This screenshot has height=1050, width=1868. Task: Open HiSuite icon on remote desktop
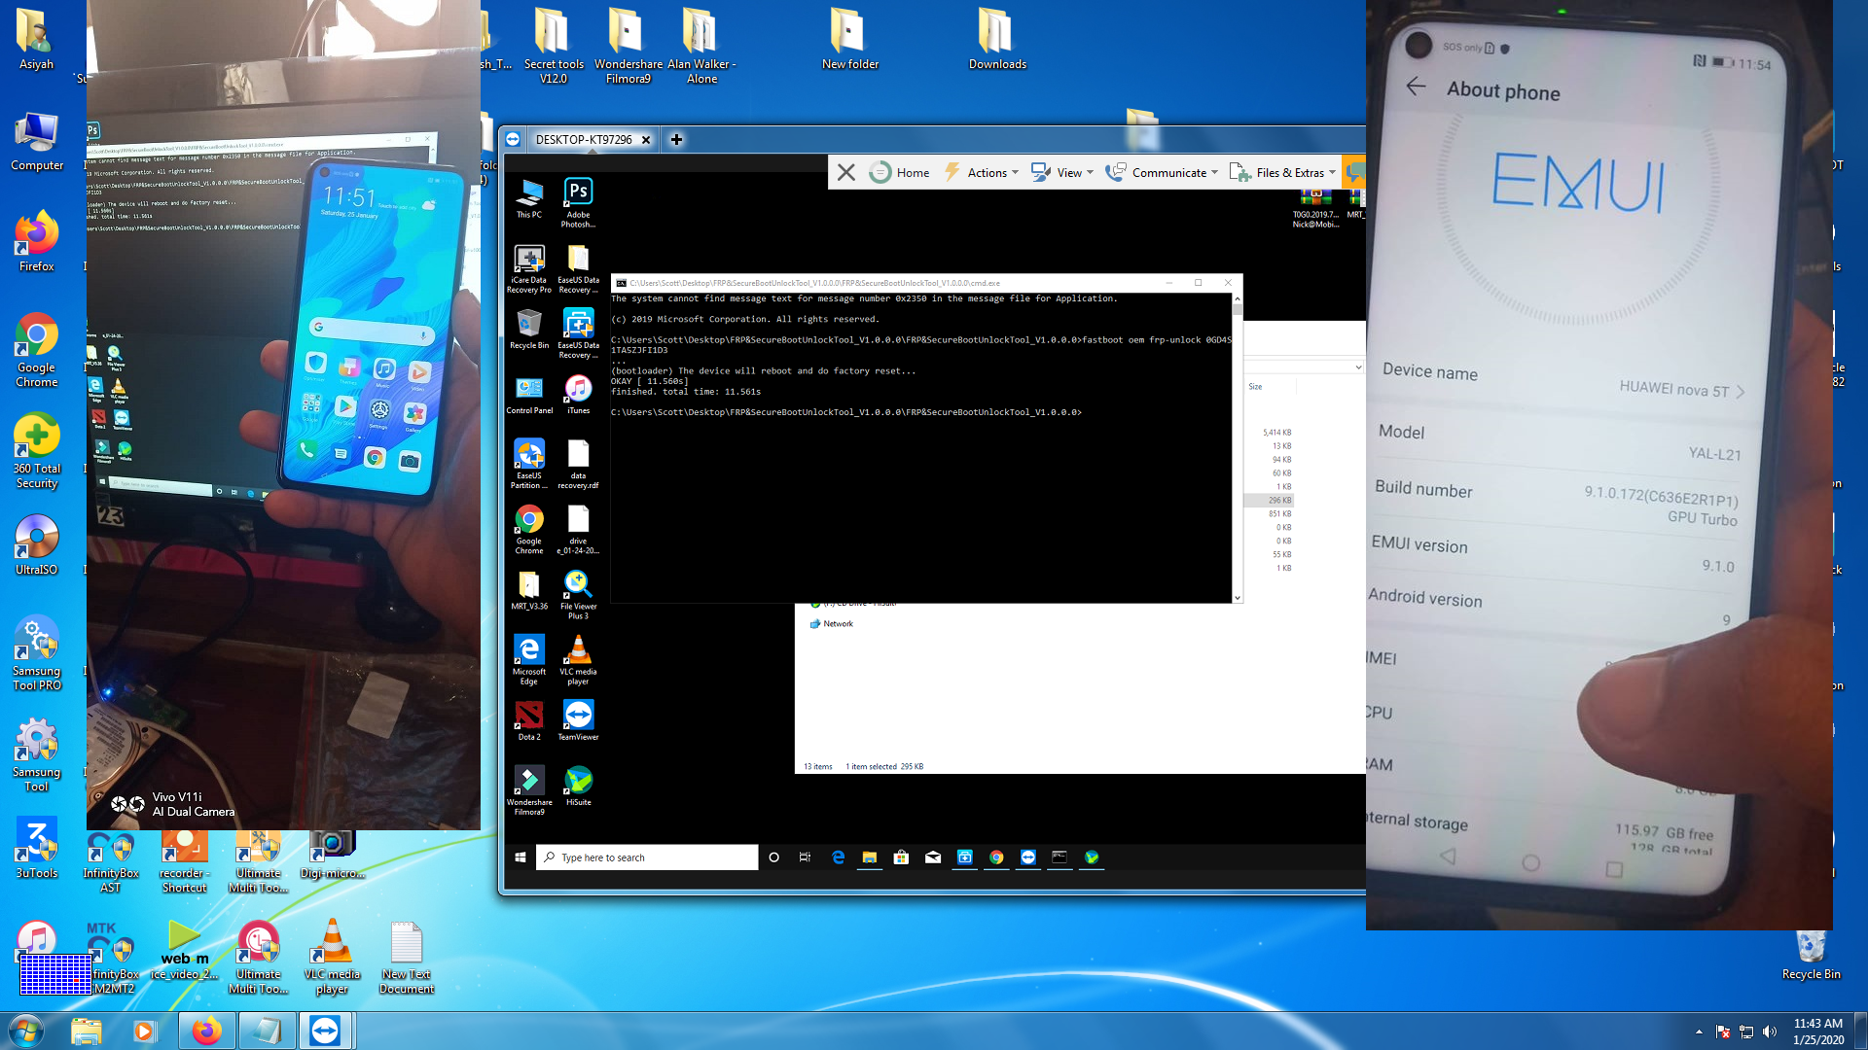[x=578, y=785]
